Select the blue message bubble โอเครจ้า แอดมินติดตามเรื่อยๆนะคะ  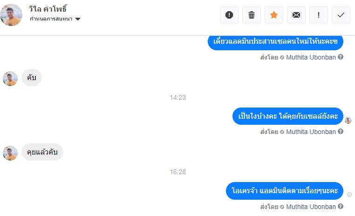[x=285, y=191]
